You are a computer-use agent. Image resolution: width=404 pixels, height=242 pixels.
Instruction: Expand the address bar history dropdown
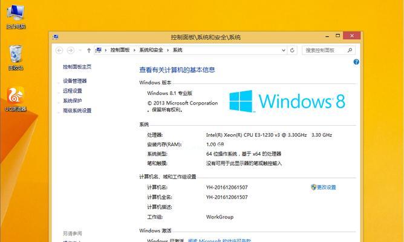tap(284, 50)
